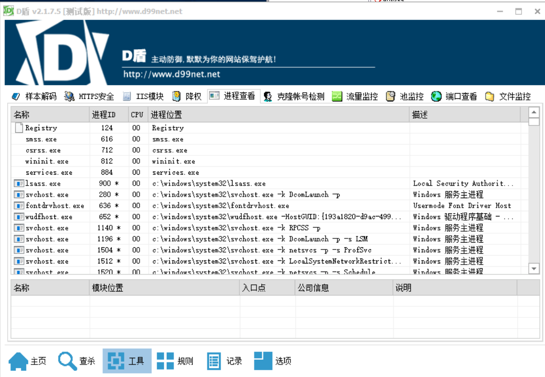Click the svchost path ending '-s ProfSvc'
This screenshot has height=377, width=545.
point(262,250)
